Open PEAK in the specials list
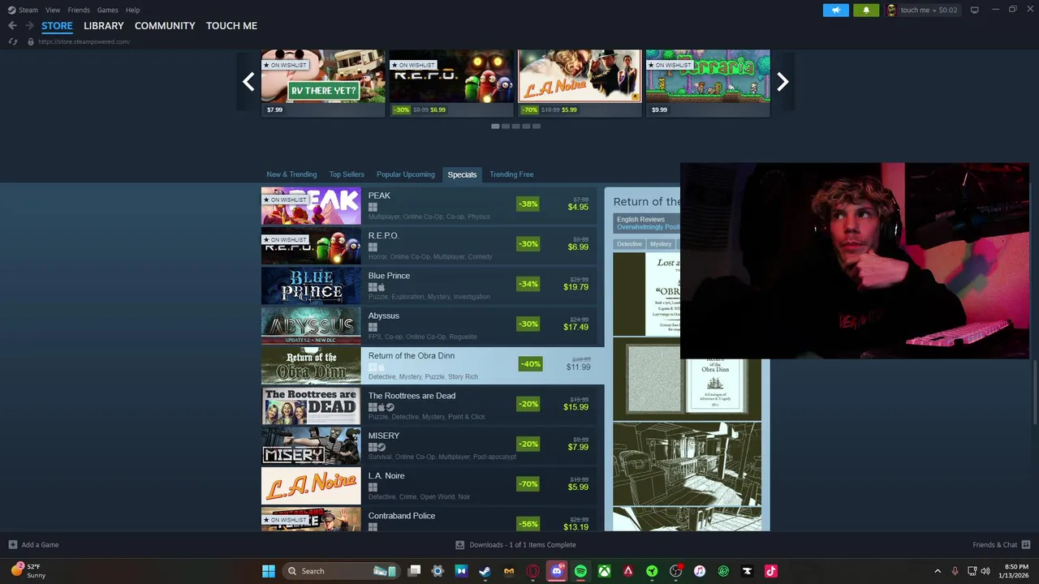 point(429,206)
